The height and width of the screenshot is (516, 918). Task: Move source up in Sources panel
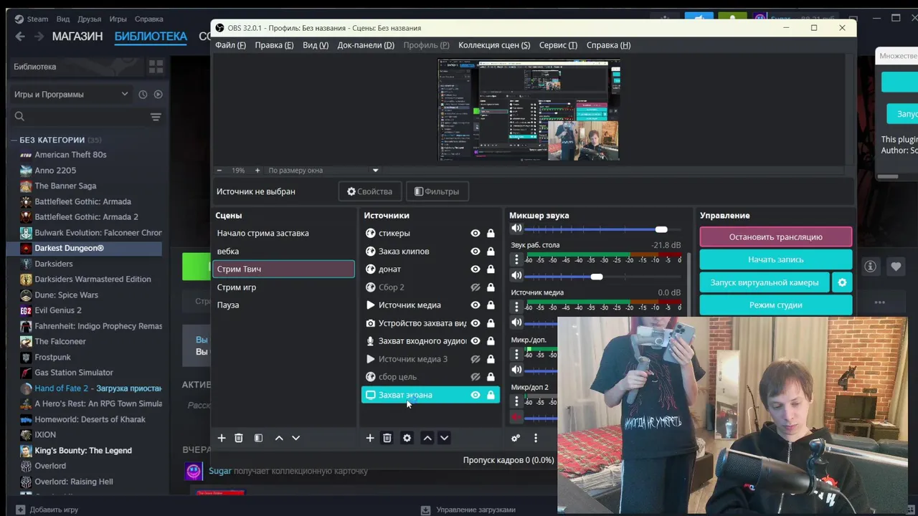(427, 438)
